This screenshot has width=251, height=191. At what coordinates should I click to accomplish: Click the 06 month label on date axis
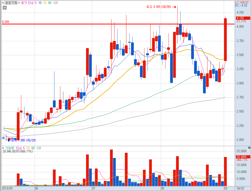36,188
